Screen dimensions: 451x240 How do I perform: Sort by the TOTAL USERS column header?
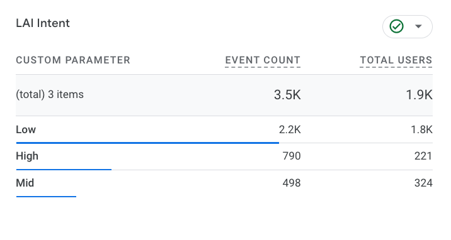(396, 60)
